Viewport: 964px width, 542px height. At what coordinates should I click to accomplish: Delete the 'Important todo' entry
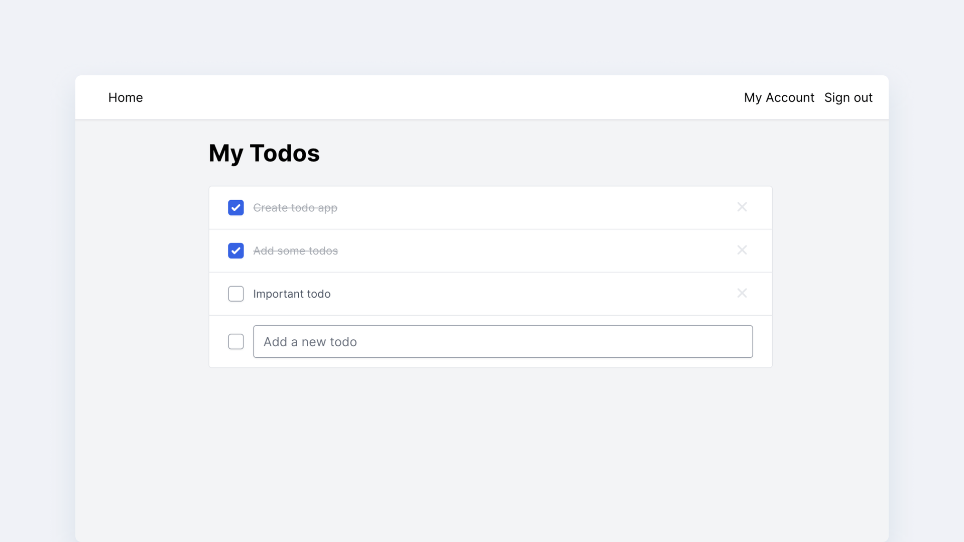[742, 293]
